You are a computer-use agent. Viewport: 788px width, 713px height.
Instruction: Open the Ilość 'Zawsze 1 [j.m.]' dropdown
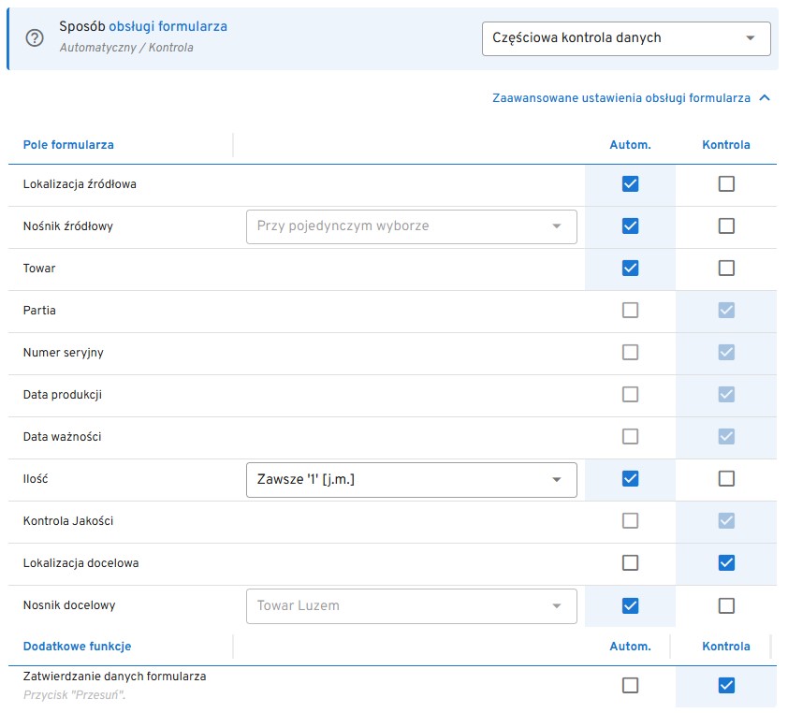pos(411,479)
